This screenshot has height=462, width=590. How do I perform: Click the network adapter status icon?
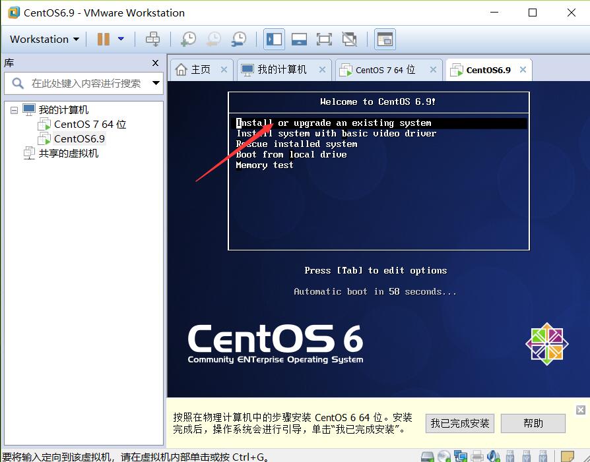460,456
